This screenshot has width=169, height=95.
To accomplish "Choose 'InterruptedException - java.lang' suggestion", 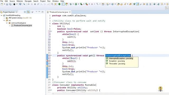I will 121,58.
